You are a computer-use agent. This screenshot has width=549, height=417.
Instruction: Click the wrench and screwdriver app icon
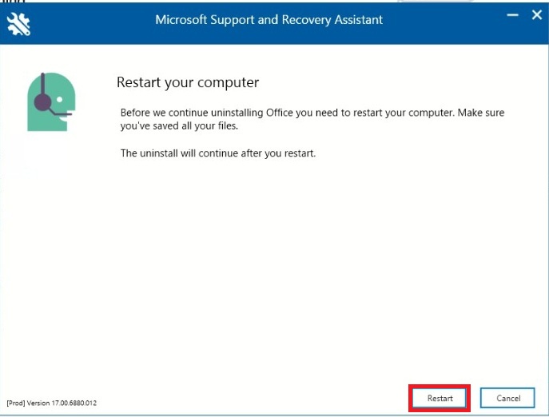(x=18, y=23)
